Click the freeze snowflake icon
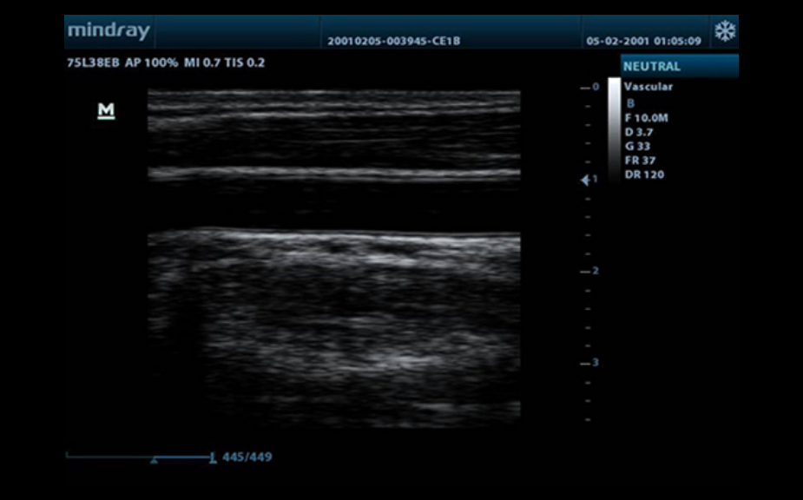 [x=725, y=31]
